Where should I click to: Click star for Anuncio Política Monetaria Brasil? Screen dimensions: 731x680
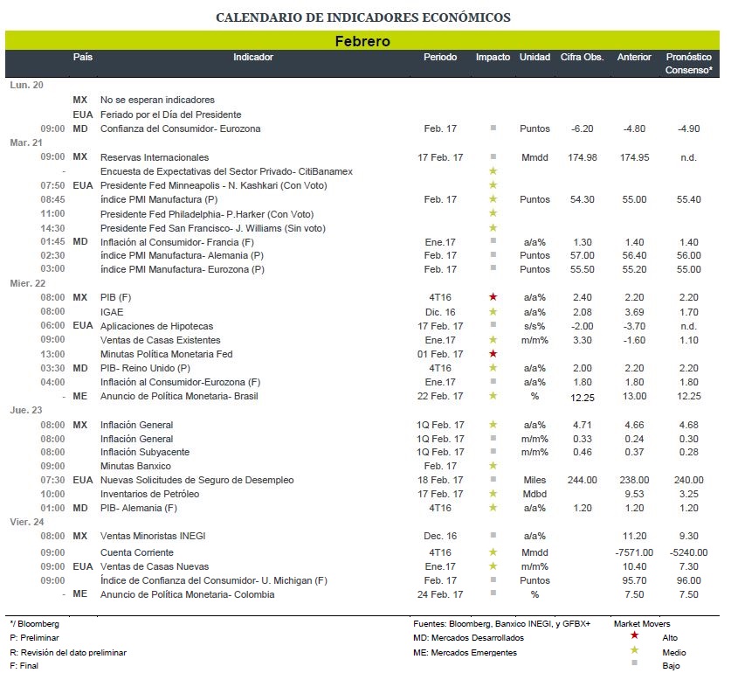(x=493, y=396)
